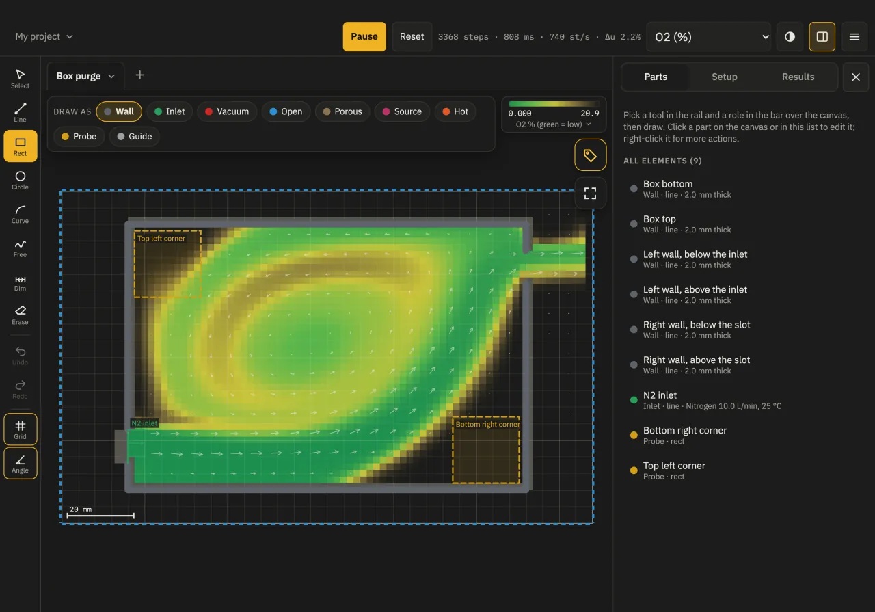875x612 pixels.
Task: Set draw role to Inlet
Action: (x=170, y=111)
